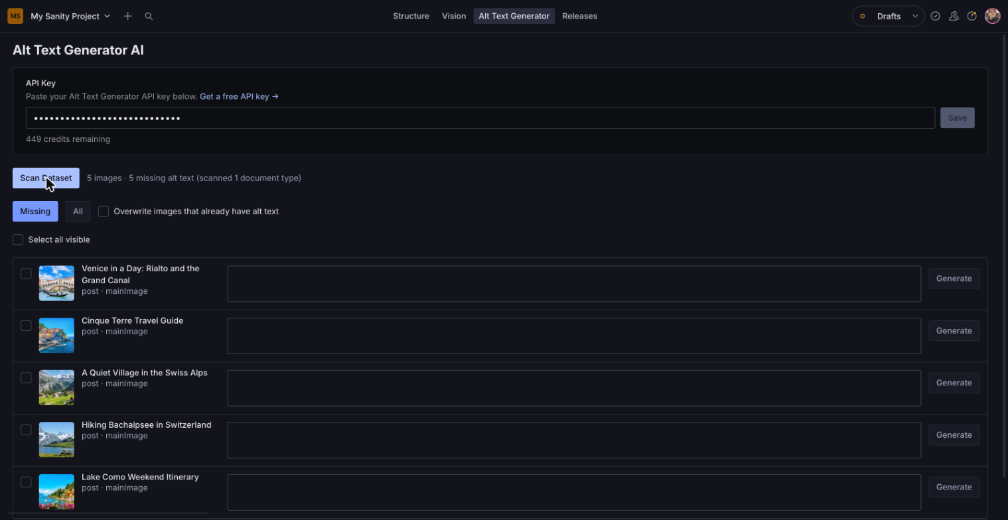
Task: Click into the API key input field
Action: (x=480, y=118)
